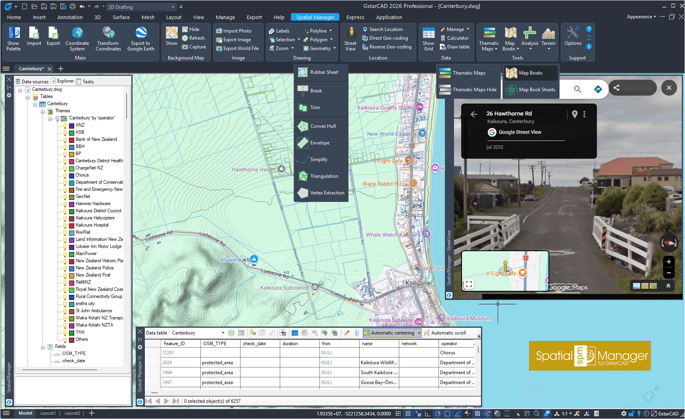Click Map Book Sheets menu entry
The height and width of the screenshot is (419, 685).
point(537,90)
